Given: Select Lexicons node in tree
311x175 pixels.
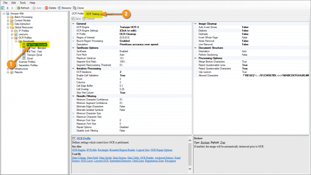Looking at the screenshot, I should pos(23,34).
